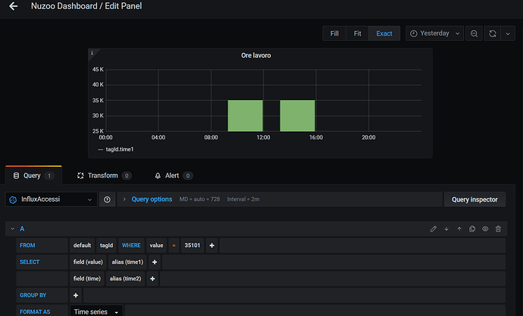The height and width of the screenshot is (316, 523).
Task: Switch to the Query tab
Action: (33, 175)
